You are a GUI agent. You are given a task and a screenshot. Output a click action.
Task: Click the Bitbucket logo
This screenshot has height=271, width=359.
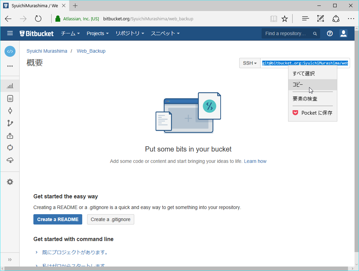[x=36, y=33]
